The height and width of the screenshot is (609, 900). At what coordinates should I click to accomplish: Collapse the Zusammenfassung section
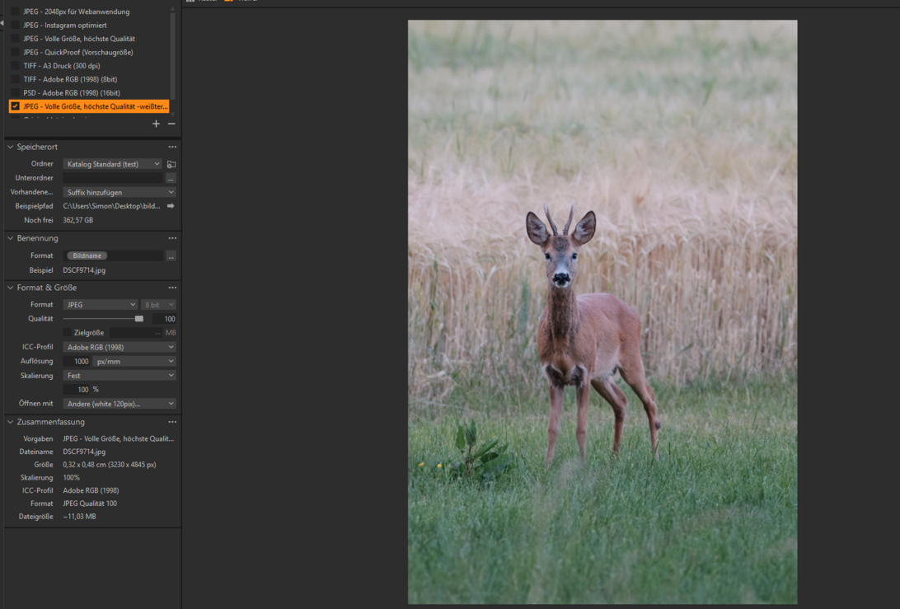coord(11,422)
